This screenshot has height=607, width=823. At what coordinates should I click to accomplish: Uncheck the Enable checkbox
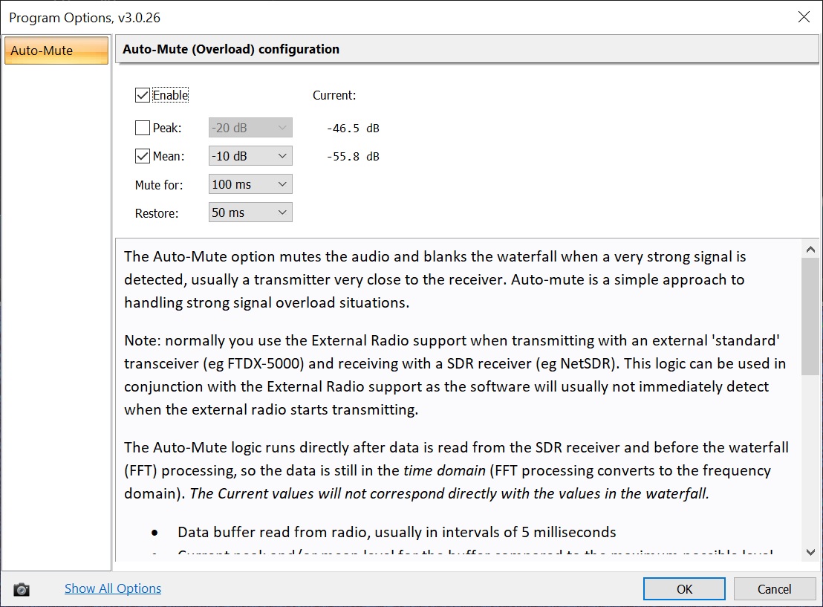coord(143,95)
